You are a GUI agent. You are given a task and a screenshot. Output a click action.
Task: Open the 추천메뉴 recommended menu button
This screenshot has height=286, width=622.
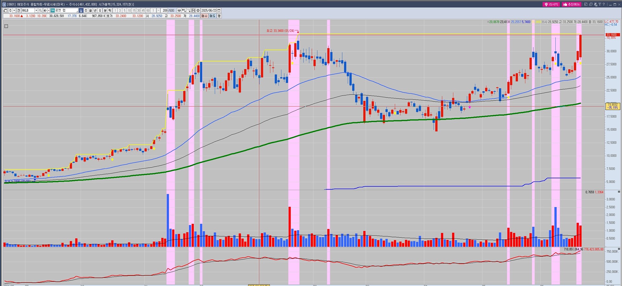click(x=572, y=4)
